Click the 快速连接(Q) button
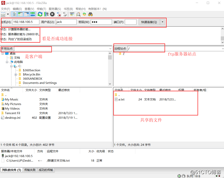Screen dimensions: 224x178 click(149, 22)
